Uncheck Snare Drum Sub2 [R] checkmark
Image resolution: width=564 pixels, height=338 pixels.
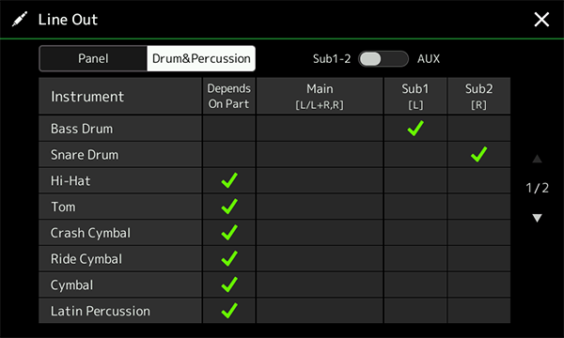click(478, 155)
